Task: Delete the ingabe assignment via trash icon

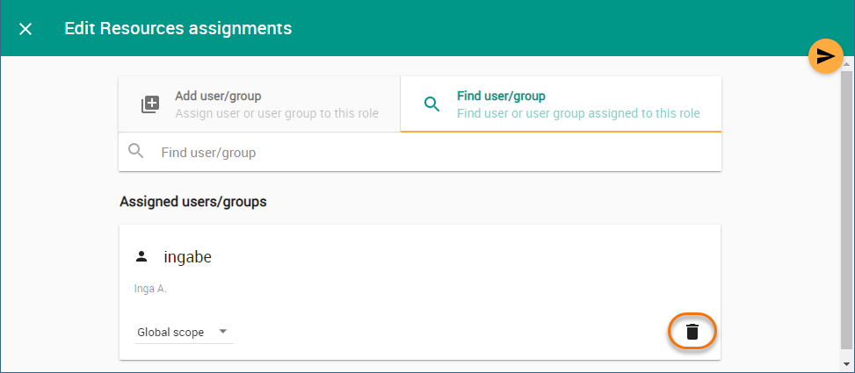Action: click(x=692, y=332)
